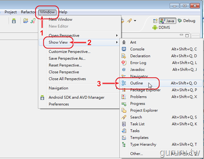The width and height of the screenshot is (204, 159).
Task: Switch to the Debug perspective
Action: point(186,21)
